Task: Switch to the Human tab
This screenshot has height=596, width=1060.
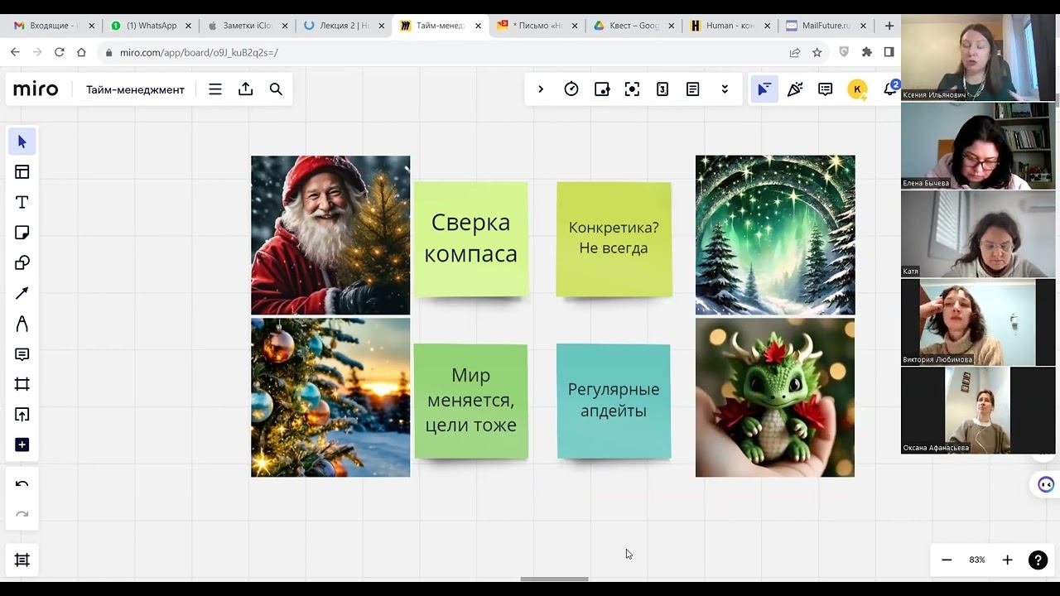Action: pos(729,26)
